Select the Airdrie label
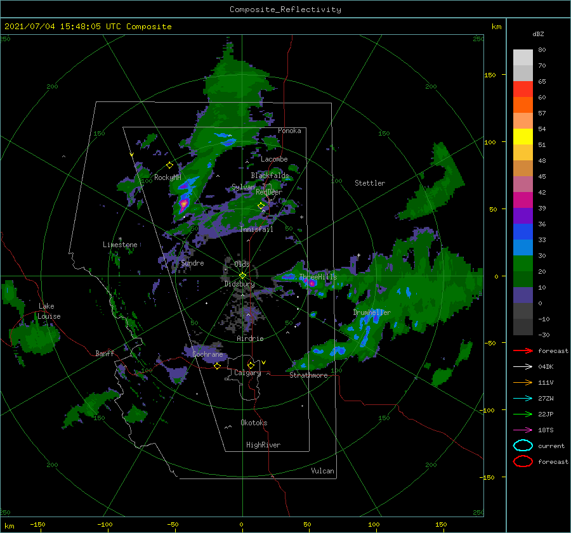571x533 pixels. click(250, 338)
